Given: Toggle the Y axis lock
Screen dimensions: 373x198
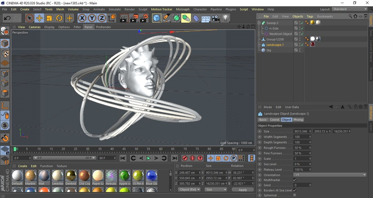Looking at the screenshot, I should (92, 18).
